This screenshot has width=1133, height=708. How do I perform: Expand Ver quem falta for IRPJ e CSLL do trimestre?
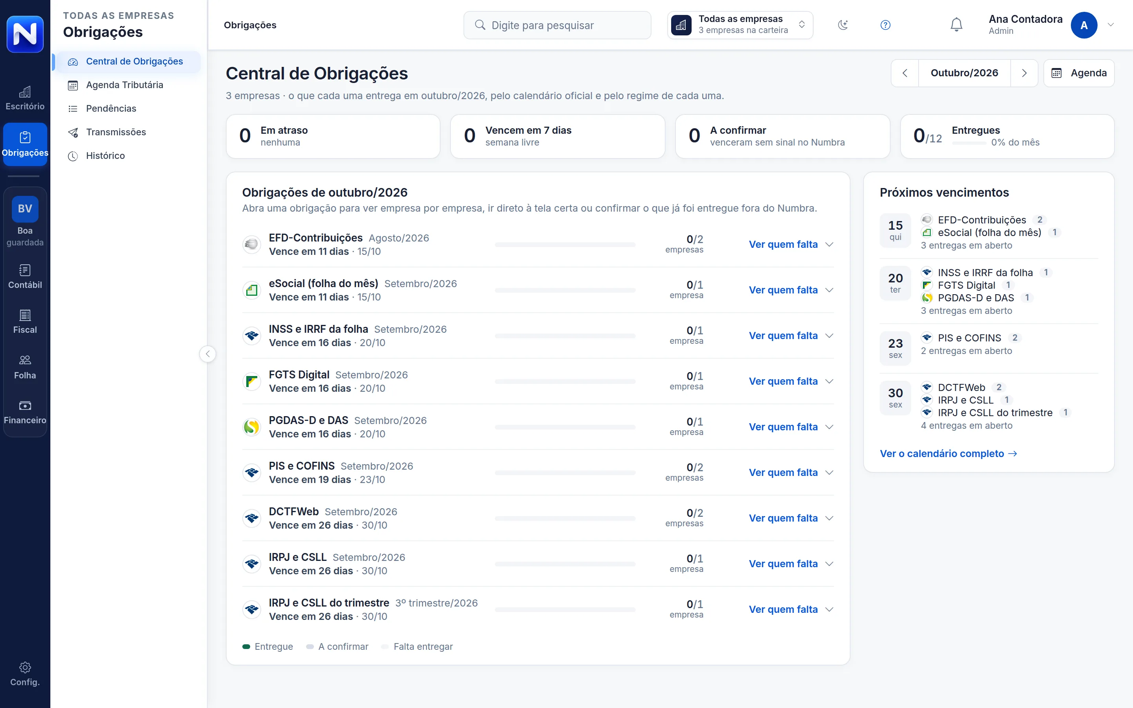point(791,610)
